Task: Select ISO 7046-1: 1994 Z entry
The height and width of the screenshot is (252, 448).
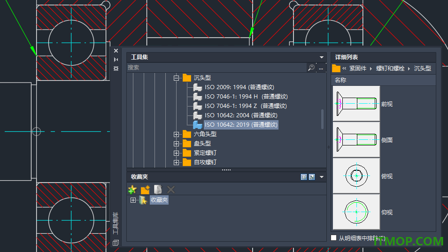Action: click(x=246, y=106)
